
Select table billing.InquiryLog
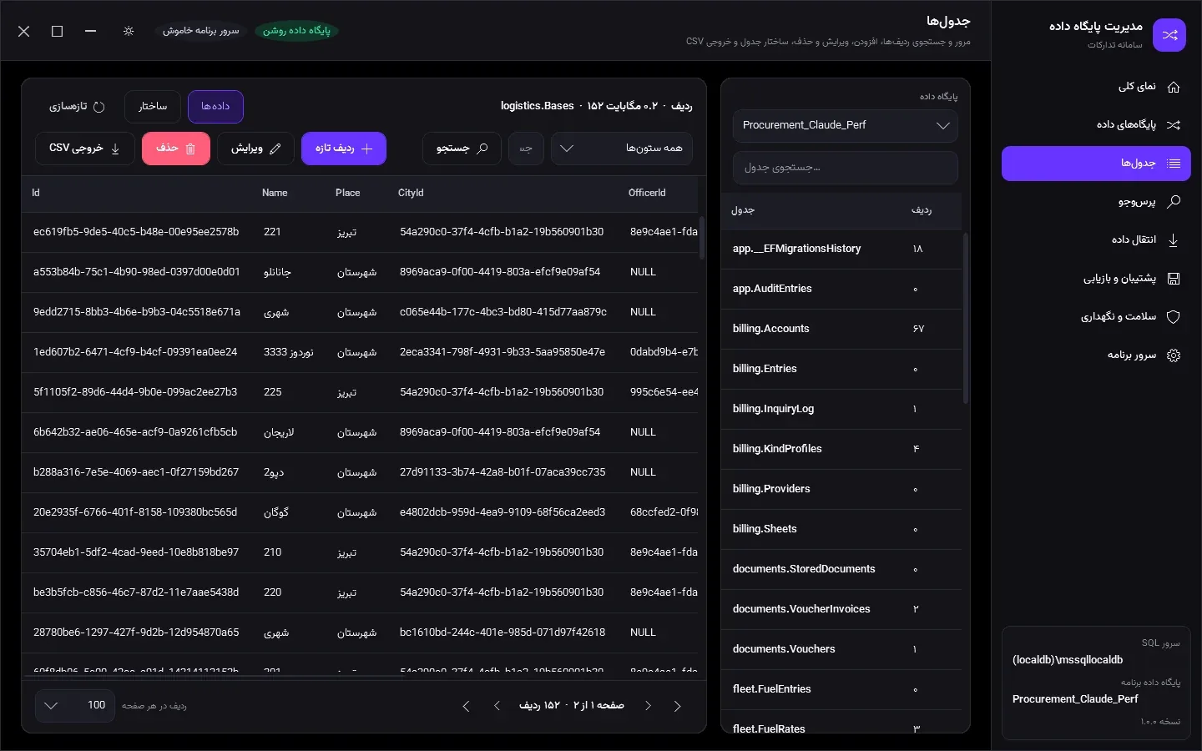pyautogui.click(x=841, y=409)
